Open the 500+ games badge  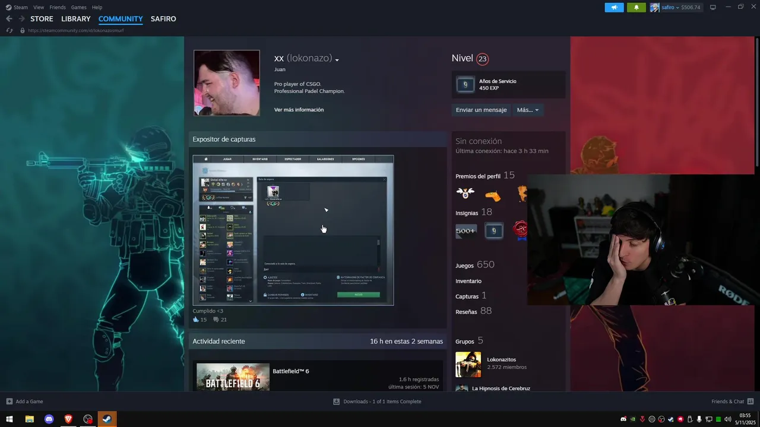[465, 231]
